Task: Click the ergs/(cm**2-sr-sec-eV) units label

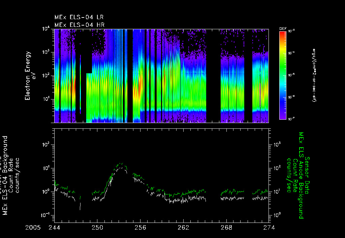Action: click(314, 75)
